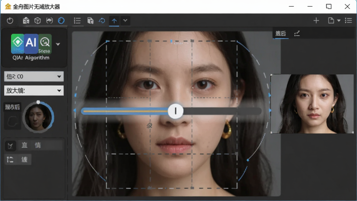Click the white comparison slider handle
Image resolution: width=357 pixels, height=201 pixels.
click(176, 111)
